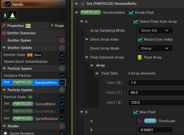Enable the disabled SecondRatio set module

click(62, 111)
